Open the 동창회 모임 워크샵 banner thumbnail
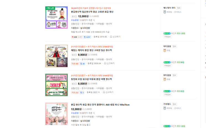Screen dimensions: 206x128 [x=57, y=85]
